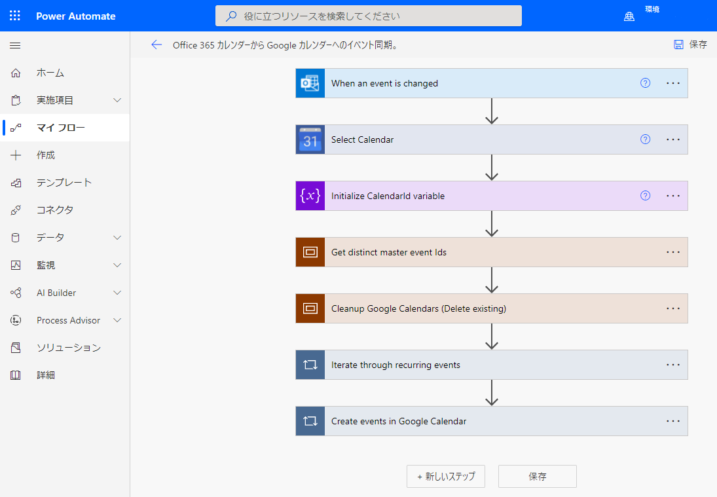Click the ホーム home icon in sidebar

(x=16, y=73)
